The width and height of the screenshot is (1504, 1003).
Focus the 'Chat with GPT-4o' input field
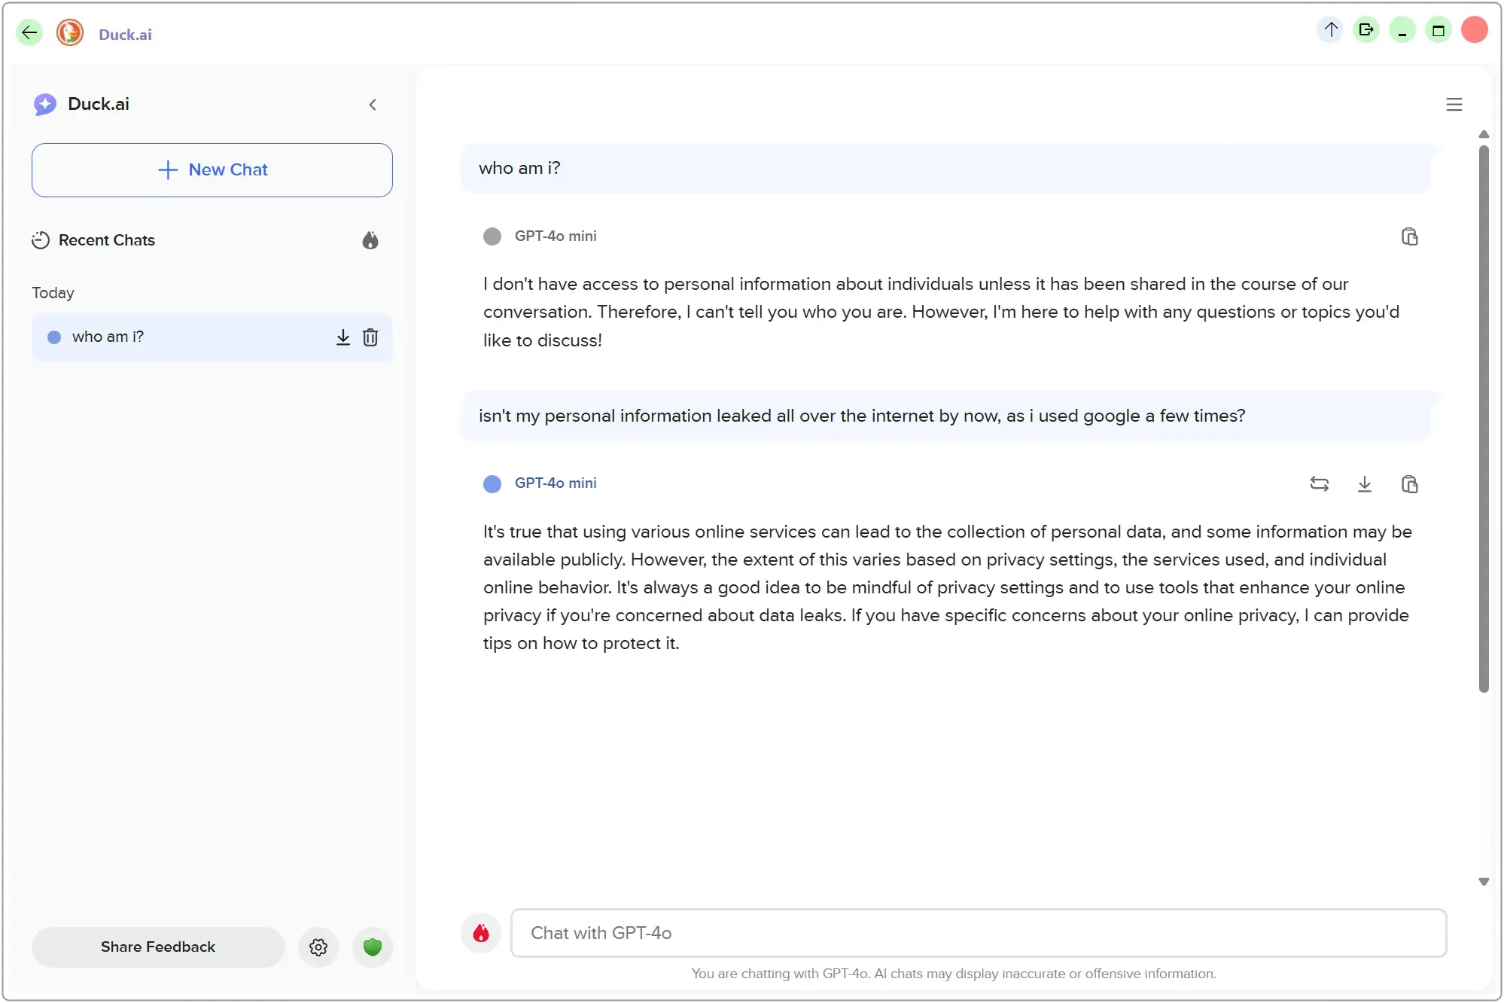[979, 933]
